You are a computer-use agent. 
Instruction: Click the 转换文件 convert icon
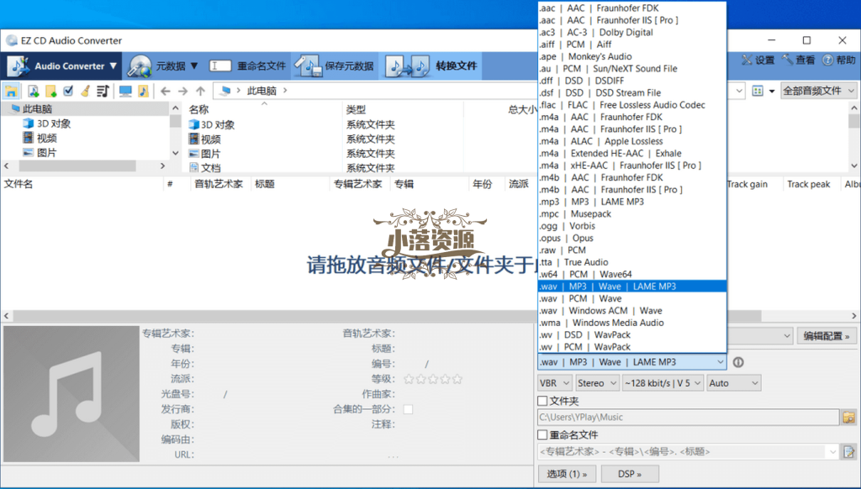[x=408, y=66]
